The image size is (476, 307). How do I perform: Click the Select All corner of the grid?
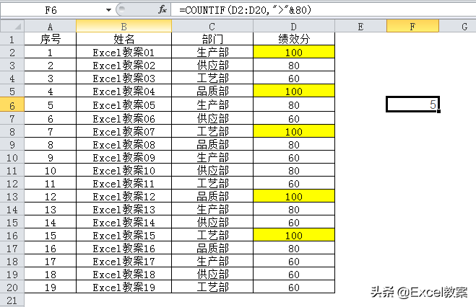tap(12, 26)
